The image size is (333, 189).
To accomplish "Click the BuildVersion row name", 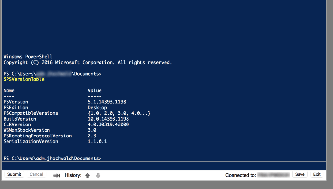I will [x=20, y=119].
